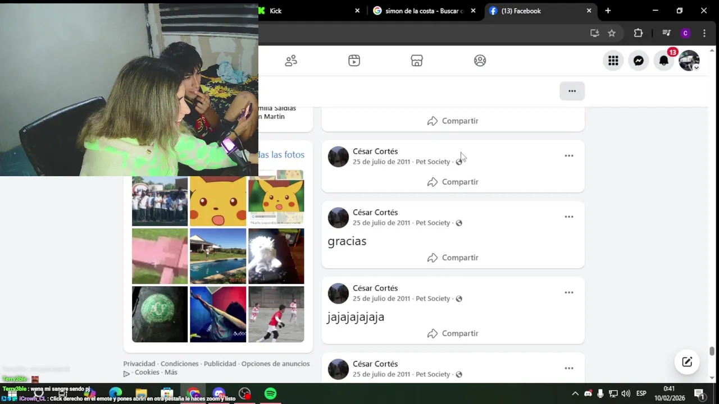This screenshot has width=719, height=404.
Task: Click the page vertical scrollbar thumb
Action: [x=712, y=351]
